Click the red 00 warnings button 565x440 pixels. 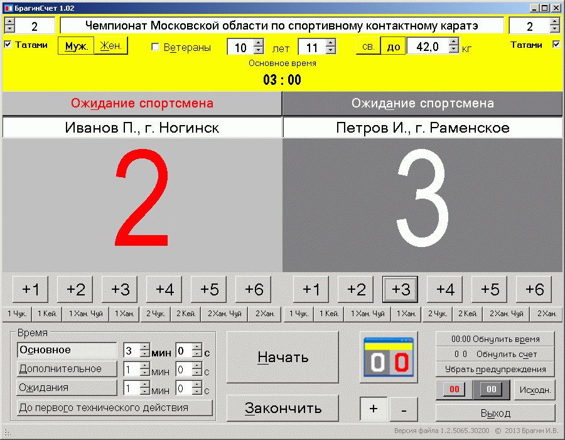point(454,390)
